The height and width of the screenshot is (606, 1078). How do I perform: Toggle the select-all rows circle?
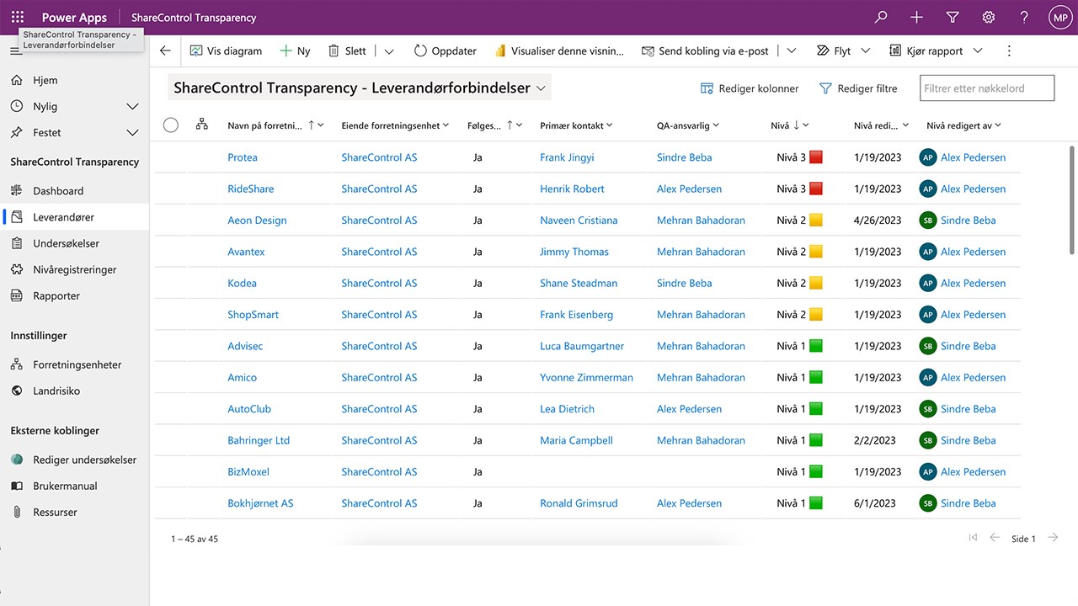tap(171, 125)
